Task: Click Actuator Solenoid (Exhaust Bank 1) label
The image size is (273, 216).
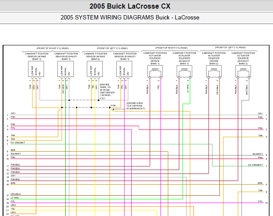Action: point(184,58)
